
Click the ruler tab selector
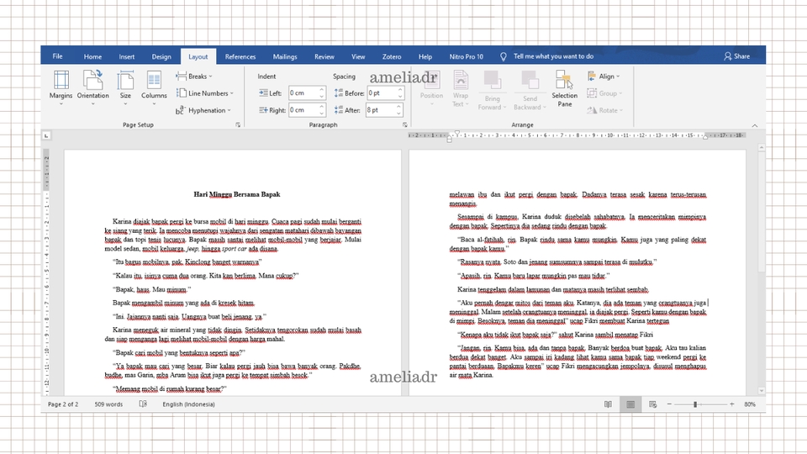[x=46, y=136]
